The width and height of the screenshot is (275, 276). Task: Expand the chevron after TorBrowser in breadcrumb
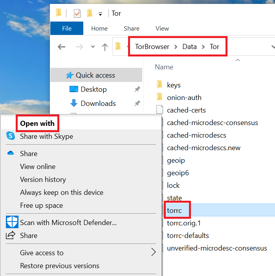point(176,47)
